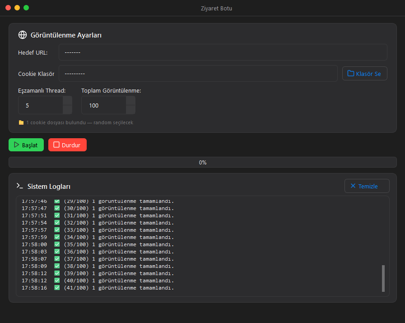Click the play triangle icon on Başlat

17,145
